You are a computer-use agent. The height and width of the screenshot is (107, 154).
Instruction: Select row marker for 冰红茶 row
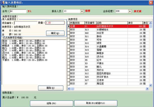[69, 33]
